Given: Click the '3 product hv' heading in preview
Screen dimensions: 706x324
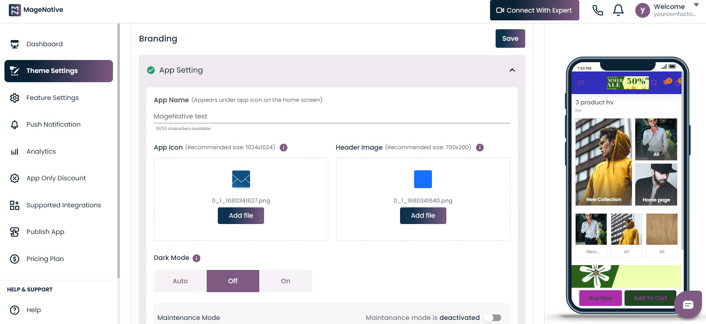Looking at the screenshot, I should (594, 103).
